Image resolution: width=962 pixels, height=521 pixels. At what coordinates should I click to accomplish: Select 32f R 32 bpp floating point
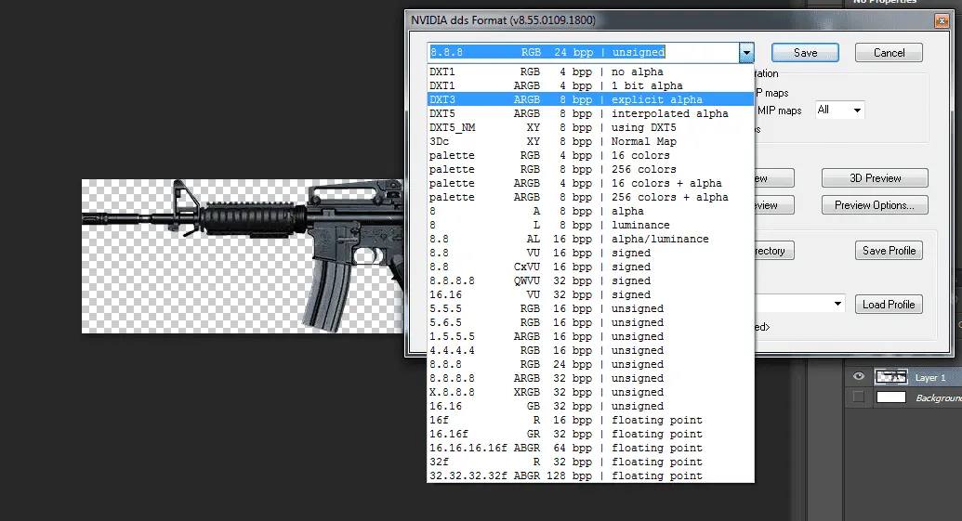(x=590, y=462)
